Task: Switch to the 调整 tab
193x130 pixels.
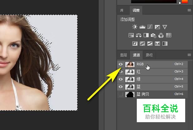Action: (136, 10)
